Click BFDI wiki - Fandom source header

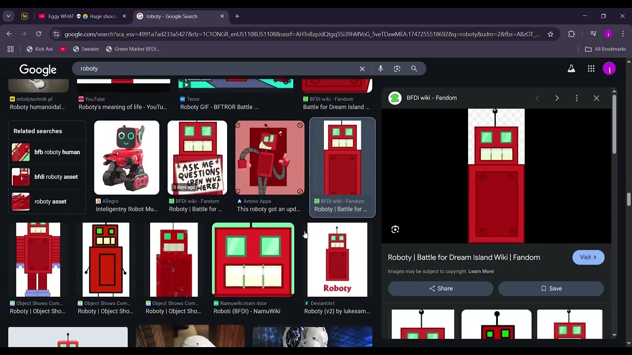tap(432, 98)
